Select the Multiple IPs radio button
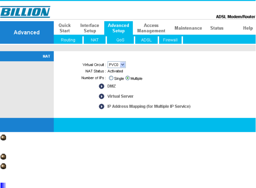Screen dimensions: 256x188 point(127,78)
